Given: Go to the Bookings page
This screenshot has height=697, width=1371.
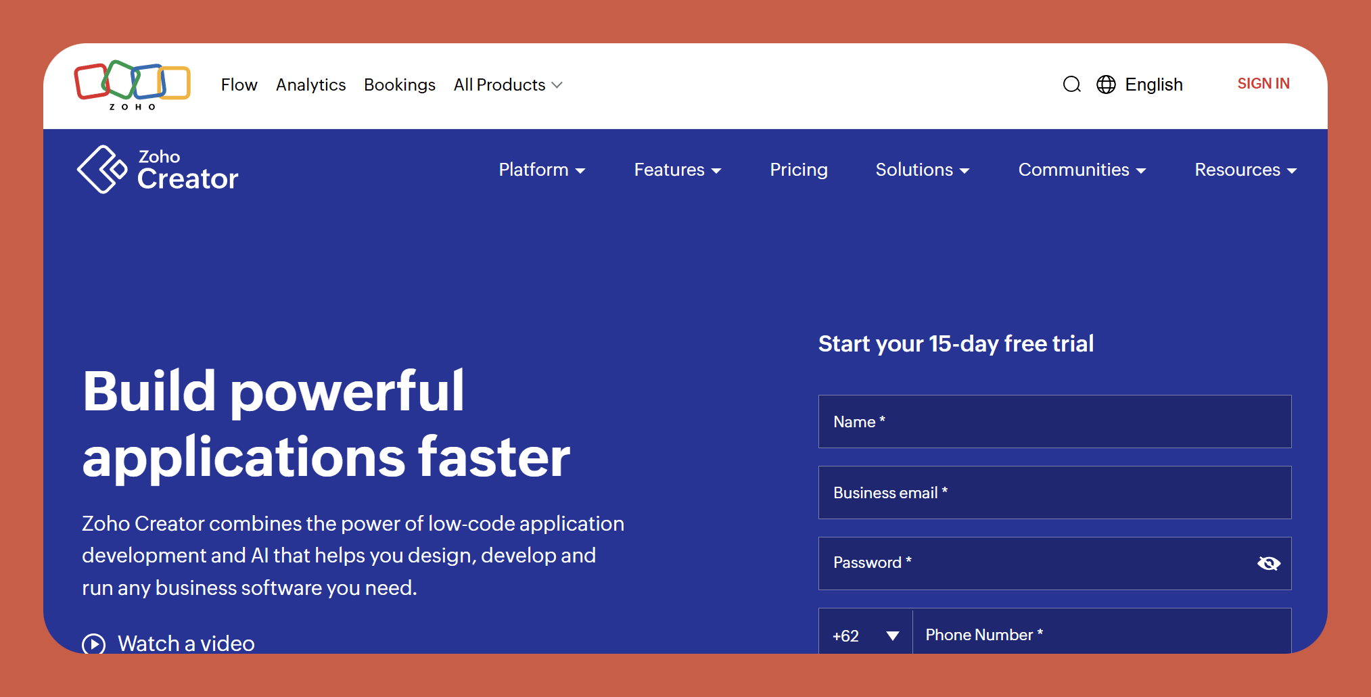Looking at the screenshot, I should [399, 85].
